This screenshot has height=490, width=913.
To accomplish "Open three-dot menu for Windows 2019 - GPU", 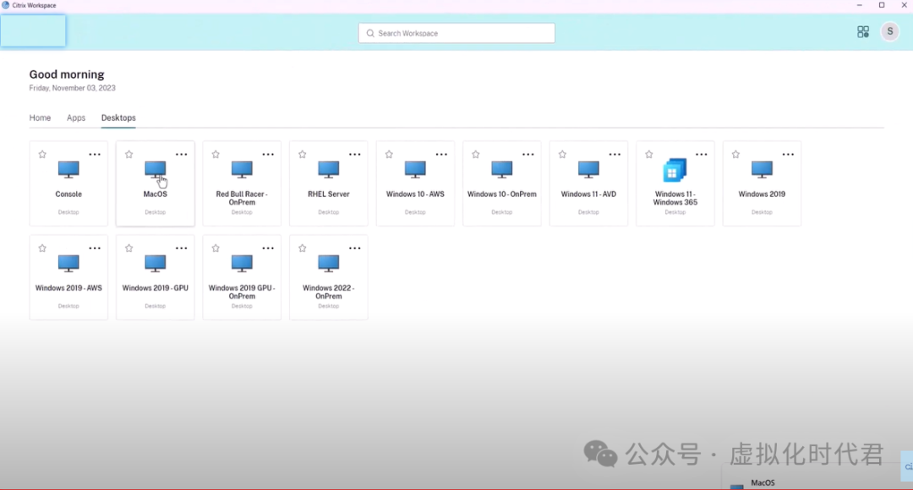I will (181, 248).
